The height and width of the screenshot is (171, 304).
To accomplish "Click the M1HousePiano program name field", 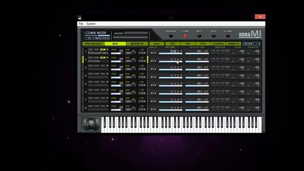I will (98, 53).
